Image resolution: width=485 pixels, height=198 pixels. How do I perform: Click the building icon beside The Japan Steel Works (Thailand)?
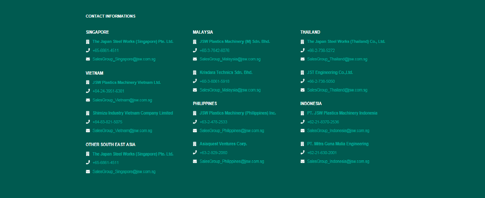pos(303,42)
